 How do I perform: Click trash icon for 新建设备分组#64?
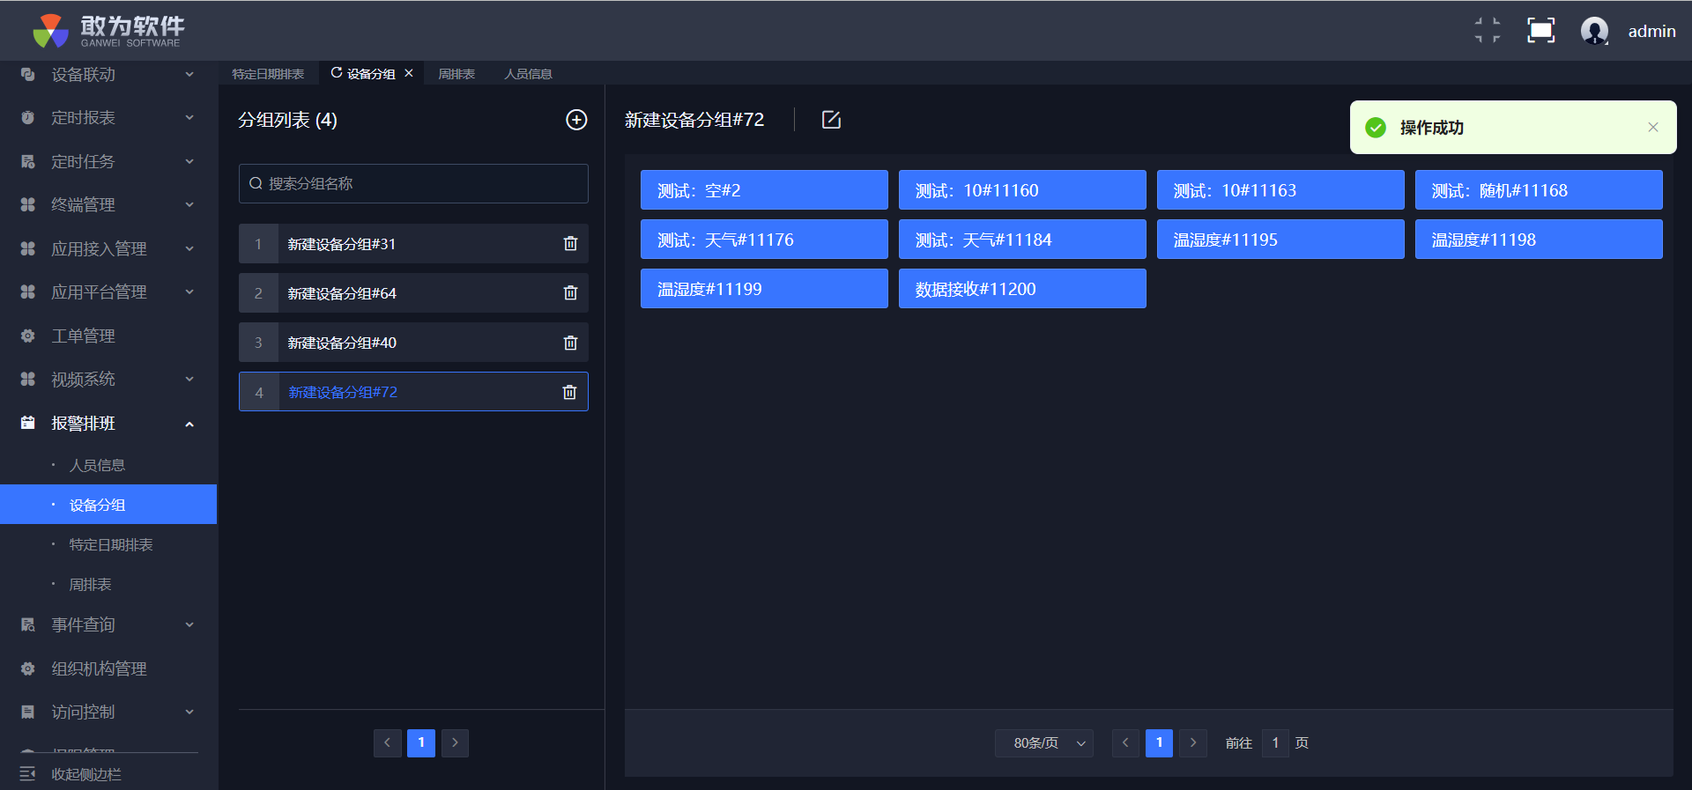(x=570, y=293)
